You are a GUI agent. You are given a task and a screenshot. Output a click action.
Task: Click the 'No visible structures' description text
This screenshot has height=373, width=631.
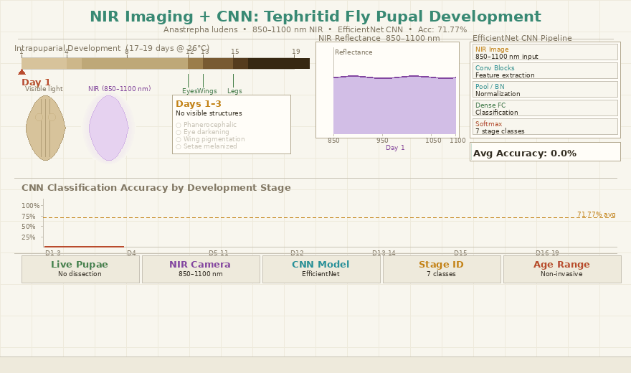pos(209,113)
